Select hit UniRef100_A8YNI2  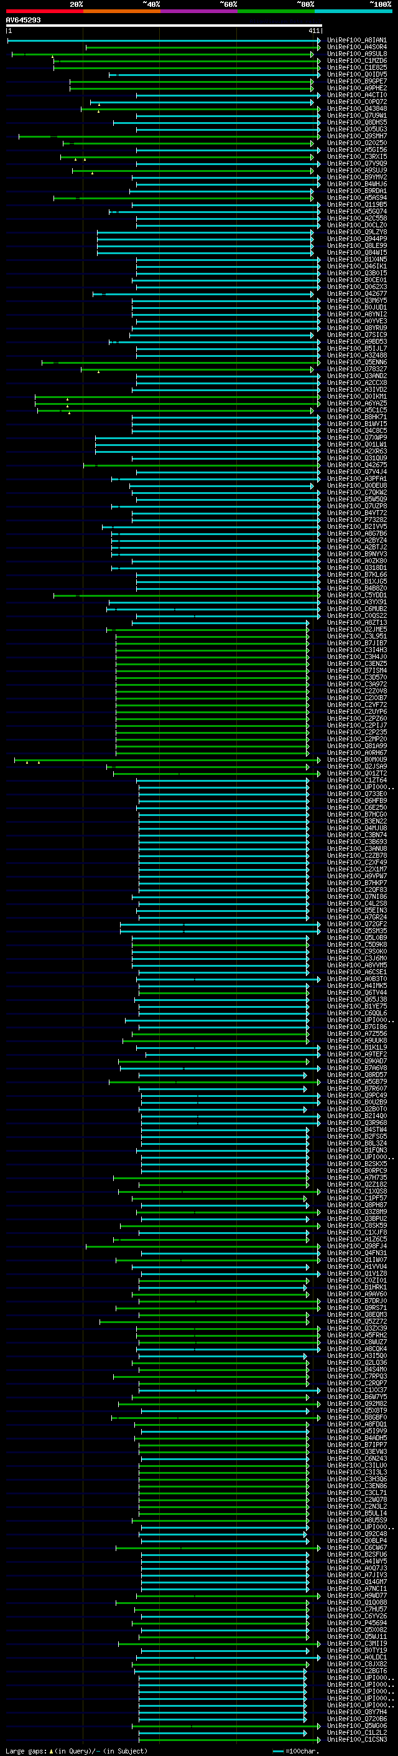point(357,314)
